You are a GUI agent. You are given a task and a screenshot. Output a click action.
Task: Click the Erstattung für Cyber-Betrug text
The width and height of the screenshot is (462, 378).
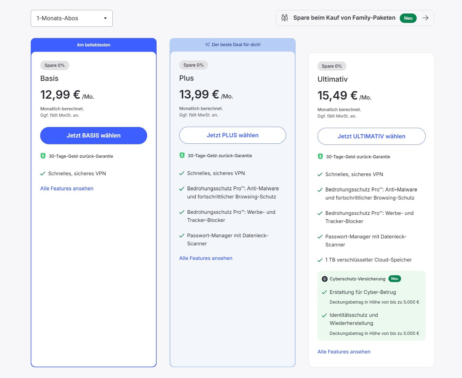363,292
